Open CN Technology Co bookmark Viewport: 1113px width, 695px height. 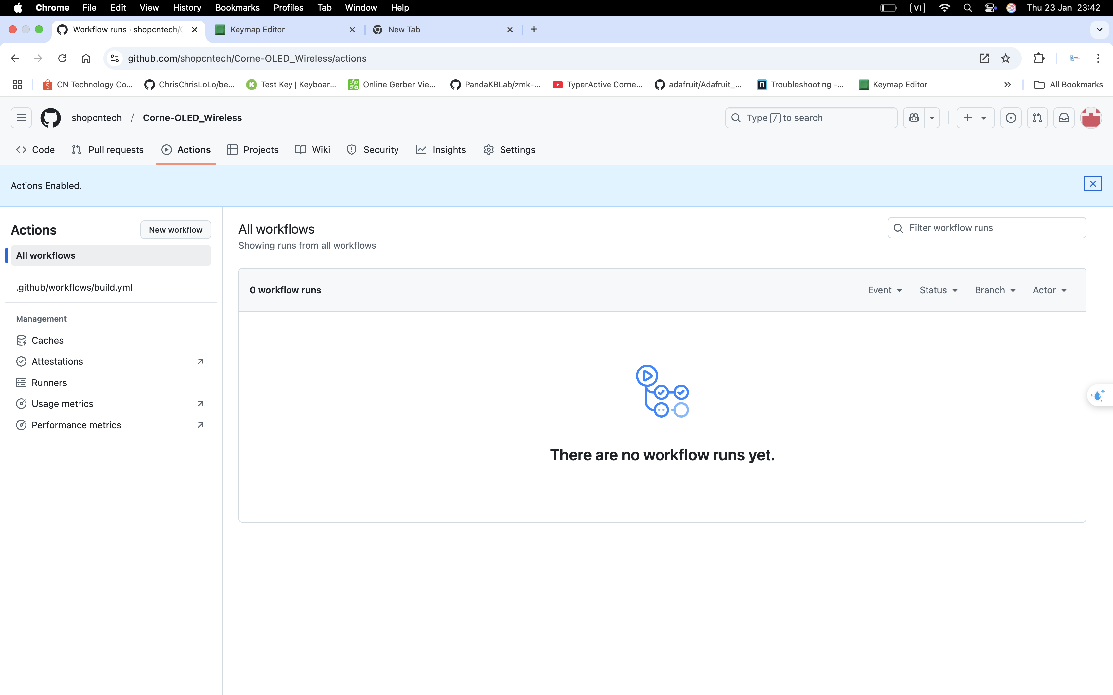pyautogui.click(x=88, y=85)
